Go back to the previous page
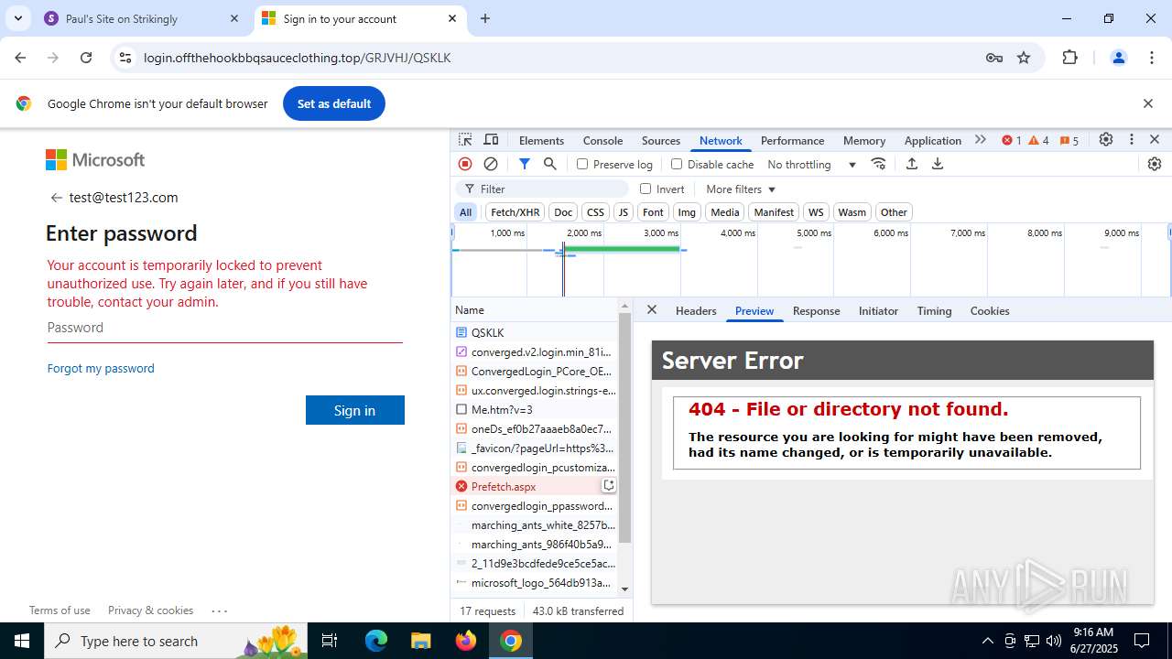This screenshot has width=1172, height=659. tap(20, 58)
